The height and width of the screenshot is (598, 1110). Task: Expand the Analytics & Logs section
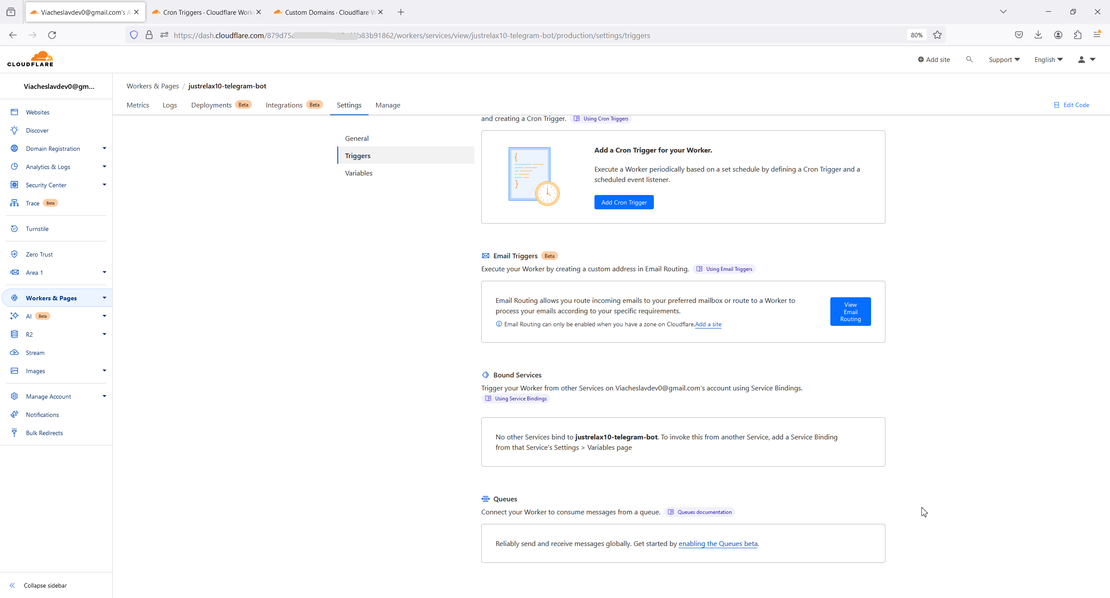pos(104,167)
